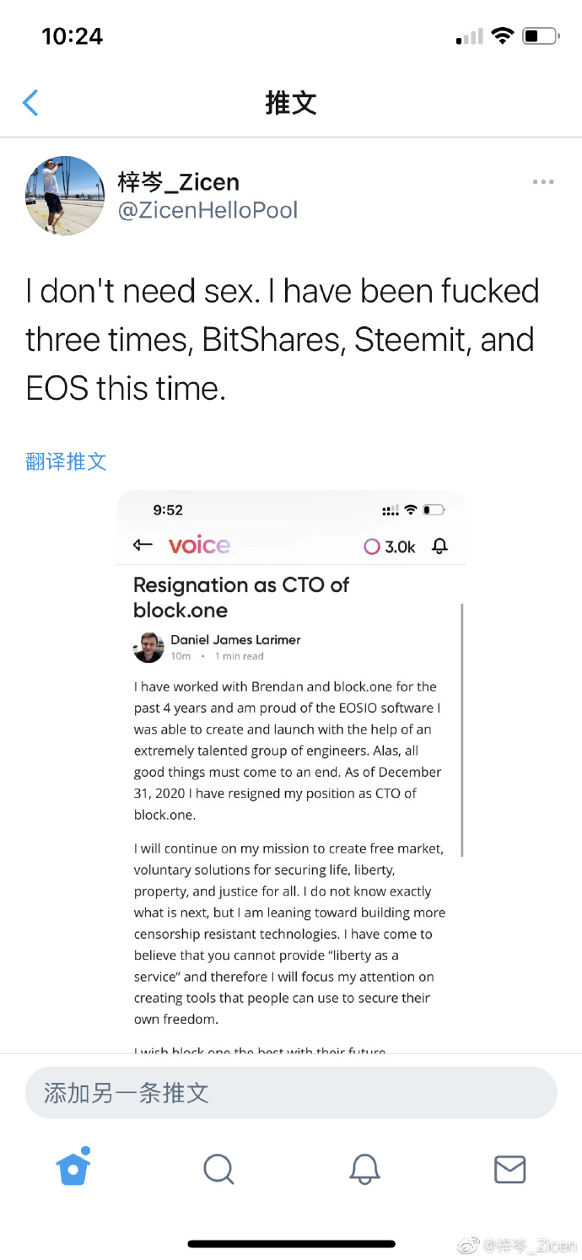Tap the voice logo in the screenshot
Viewport: 582px width, 1260px height.
[199, 546]
